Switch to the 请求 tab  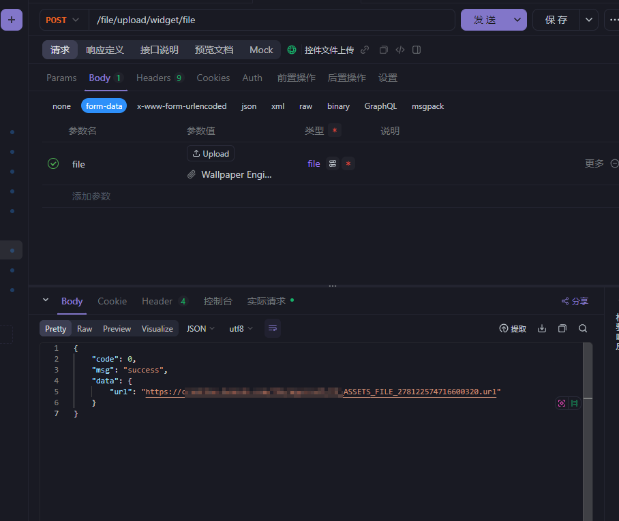(60, 50)
